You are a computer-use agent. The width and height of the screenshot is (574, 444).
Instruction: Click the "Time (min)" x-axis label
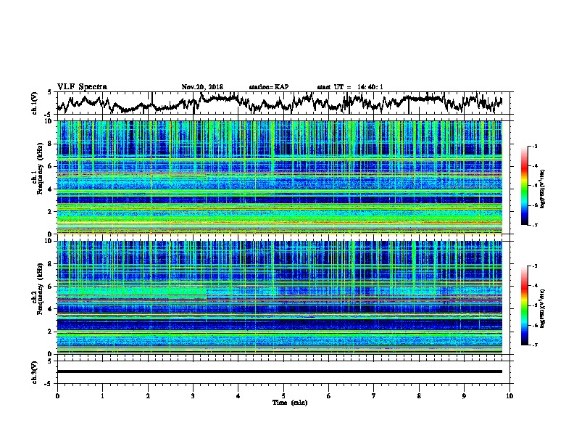(290, 403)
